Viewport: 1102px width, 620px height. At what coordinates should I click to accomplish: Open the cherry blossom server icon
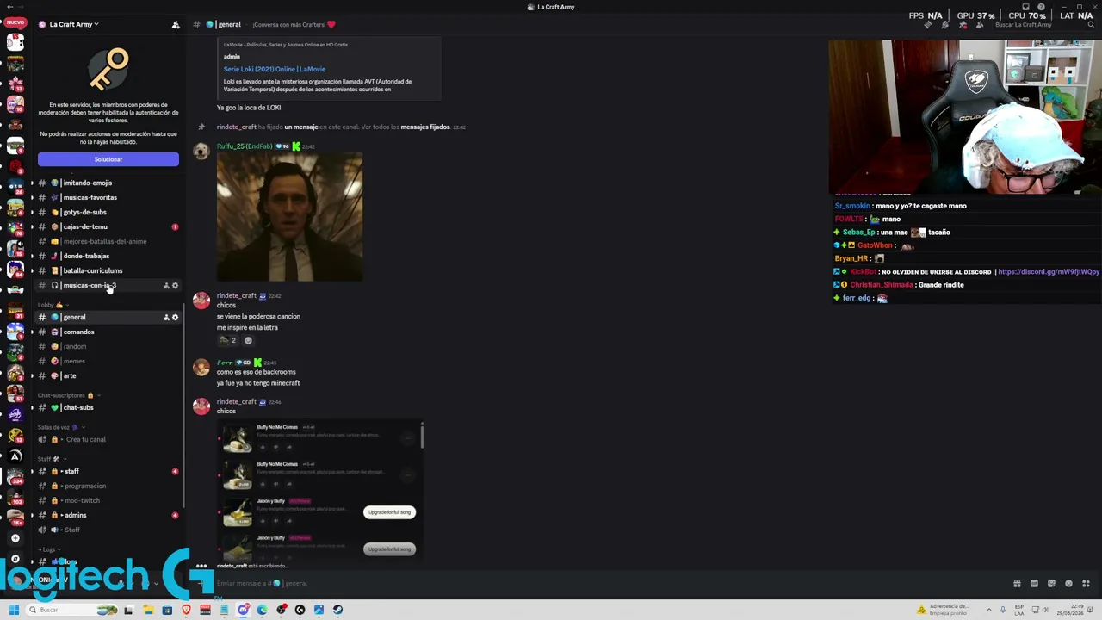15,84
